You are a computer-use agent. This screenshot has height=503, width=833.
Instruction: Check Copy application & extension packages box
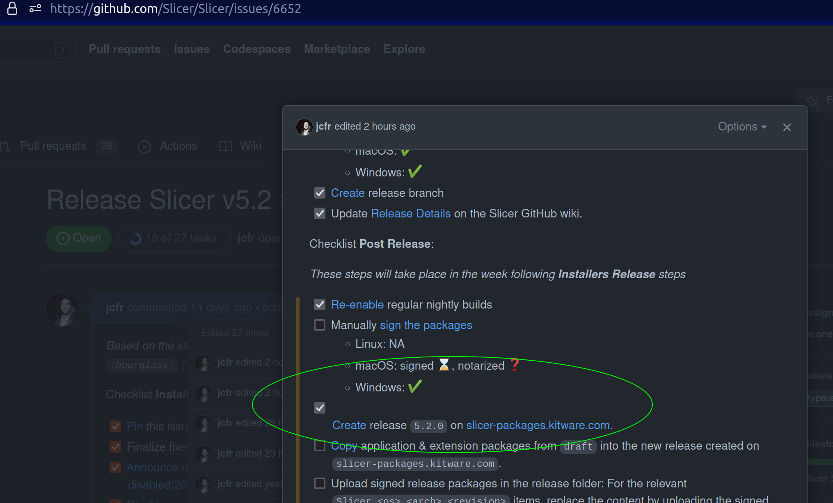pyautogui.click(x=320, y=446)
